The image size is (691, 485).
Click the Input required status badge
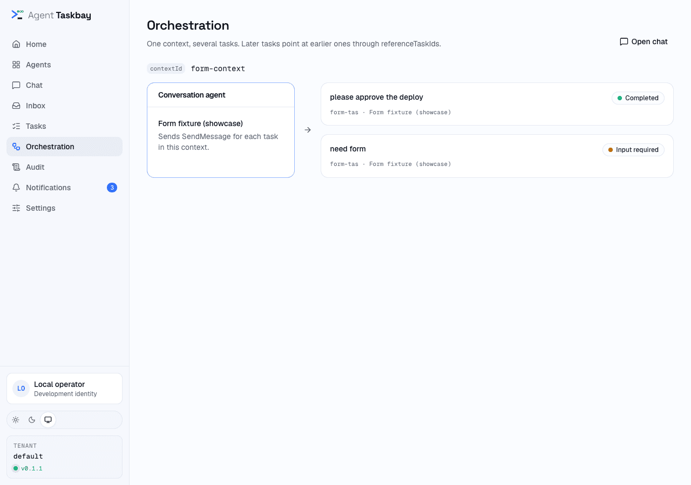point(634,150)
